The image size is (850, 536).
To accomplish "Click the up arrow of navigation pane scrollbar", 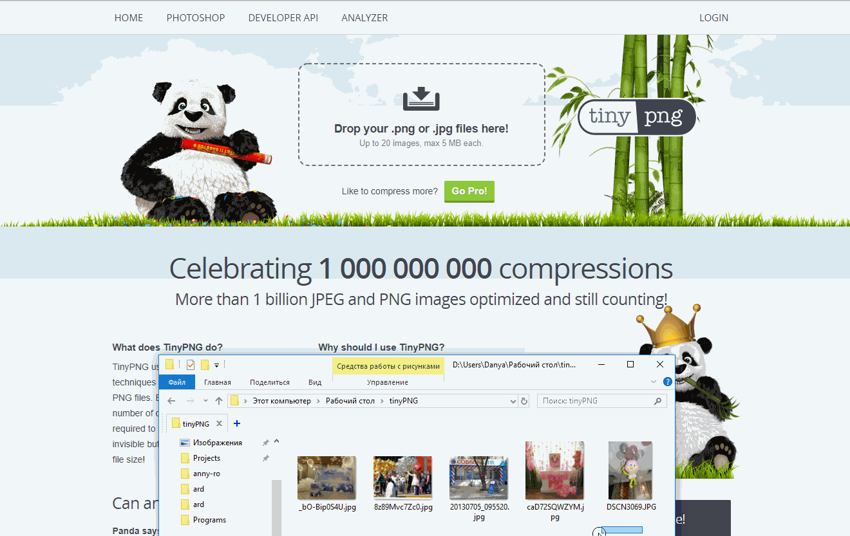I will tap(277, 441).
